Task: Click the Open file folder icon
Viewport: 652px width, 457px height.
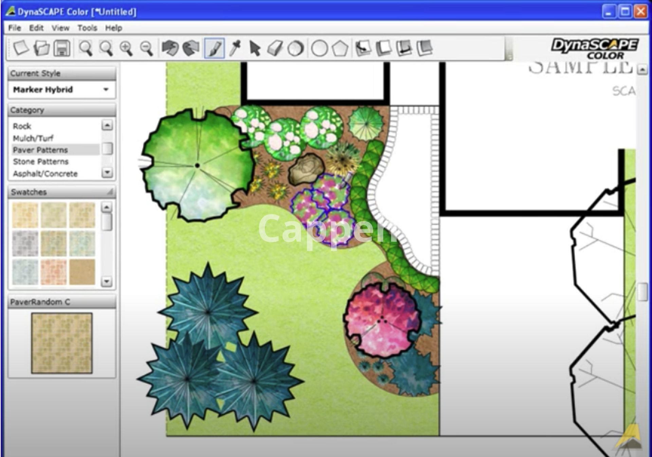Action: tap(41, 48)
